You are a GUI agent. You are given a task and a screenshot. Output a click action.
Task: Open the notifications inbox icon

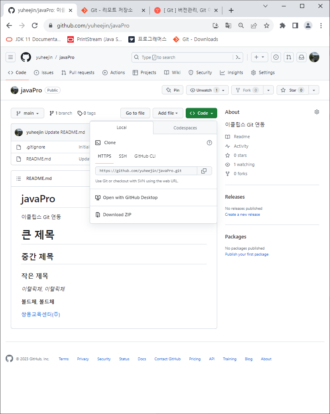pyautogui.click(x=301, y=57)
